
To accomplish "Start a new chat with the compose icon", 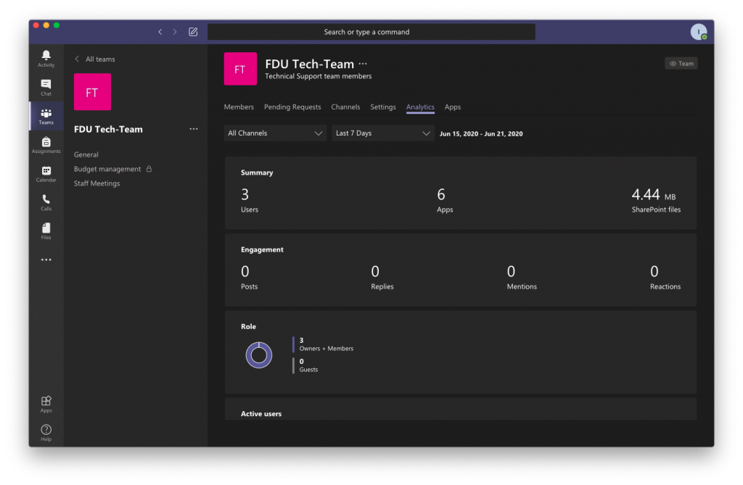I will [193, 32].
